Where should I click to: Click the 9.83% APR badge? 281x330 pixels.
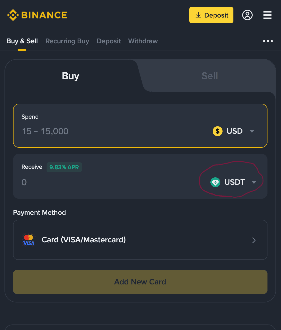(x=64, y=167)
